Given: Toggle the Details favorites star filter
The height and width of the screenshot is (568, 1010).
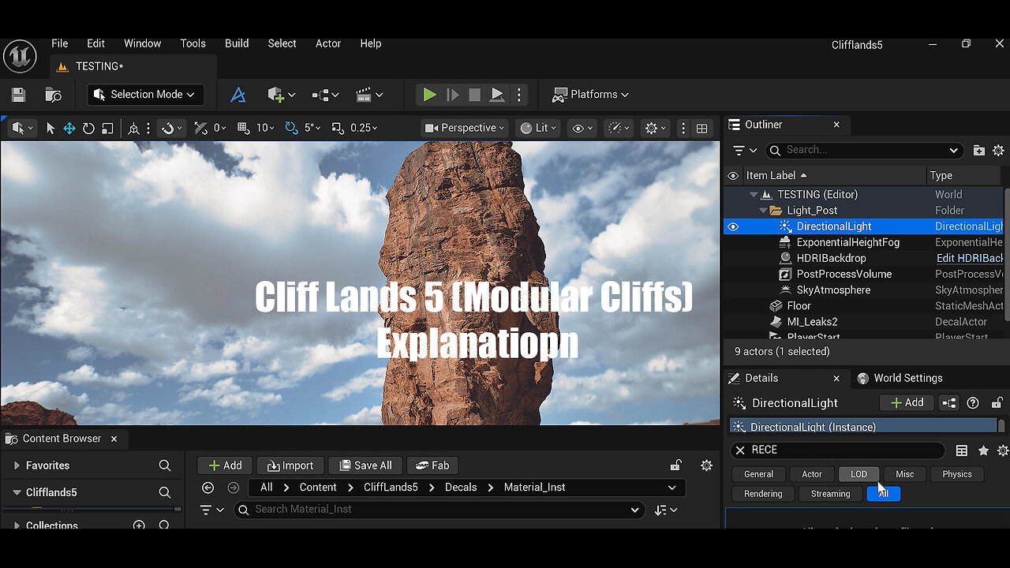Looking at the screenshot, I should (x=983, y=450).
